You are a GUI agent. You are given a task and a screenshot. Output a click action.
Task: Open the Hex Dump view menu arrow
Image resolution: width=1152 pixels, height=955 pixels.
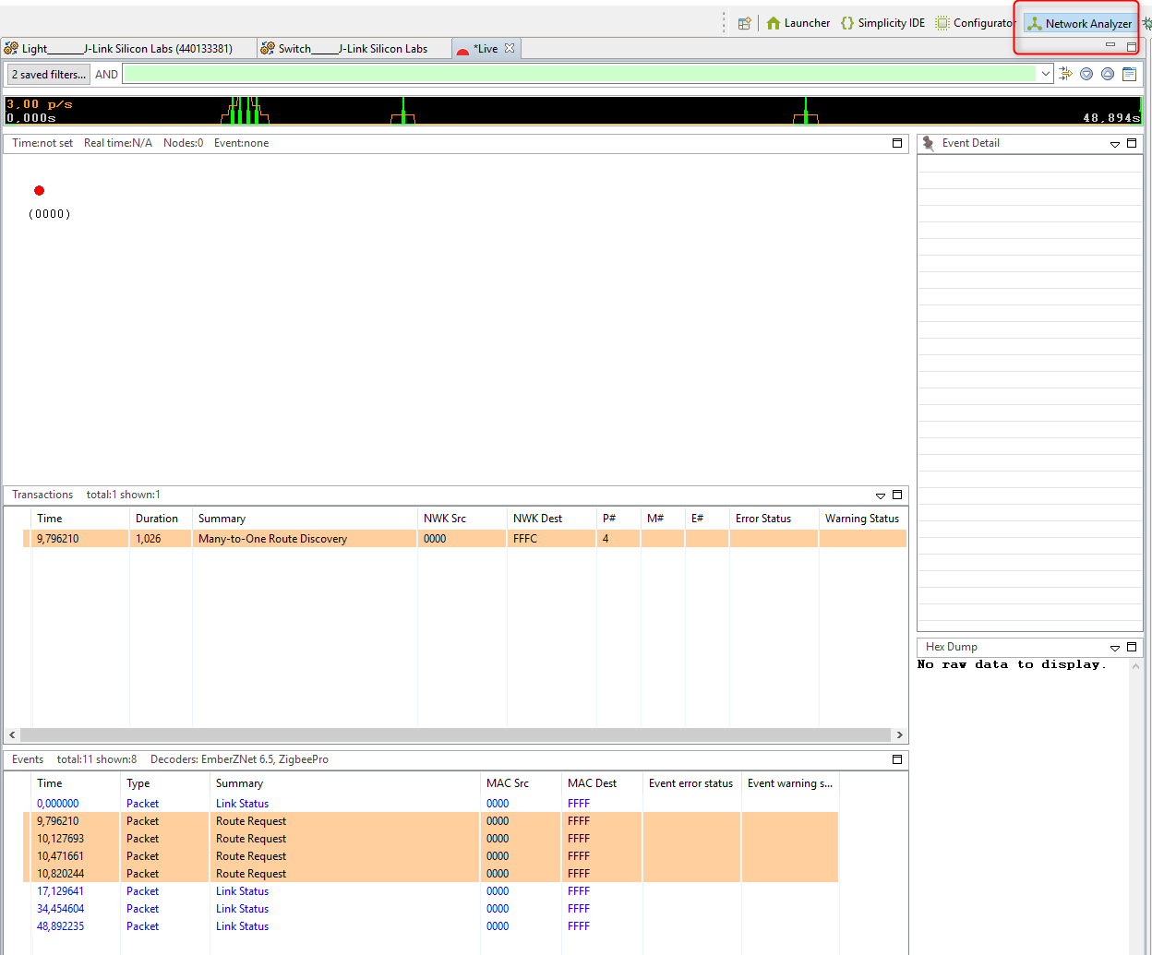coord(1115,648)
